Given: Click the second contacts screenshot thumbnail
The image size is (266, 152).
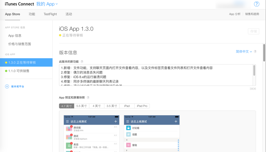Looking at the screenshot, I should pos(152,133).
